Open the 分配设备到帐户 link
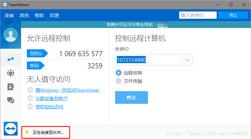The width and height of the screenshot is (251, 139). 52,99
